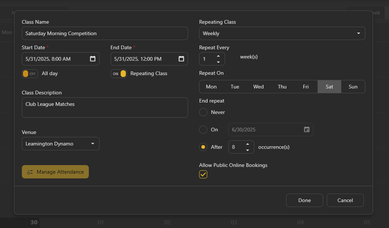Click the Manage Attendance button

click(x=55, y=172)
